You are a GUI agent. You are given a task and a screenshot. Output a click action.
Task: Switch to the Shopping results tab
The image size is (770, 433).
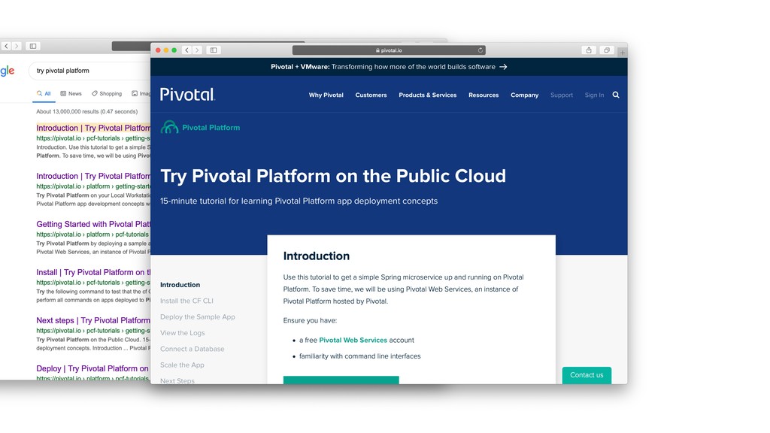tap(107, 94)
